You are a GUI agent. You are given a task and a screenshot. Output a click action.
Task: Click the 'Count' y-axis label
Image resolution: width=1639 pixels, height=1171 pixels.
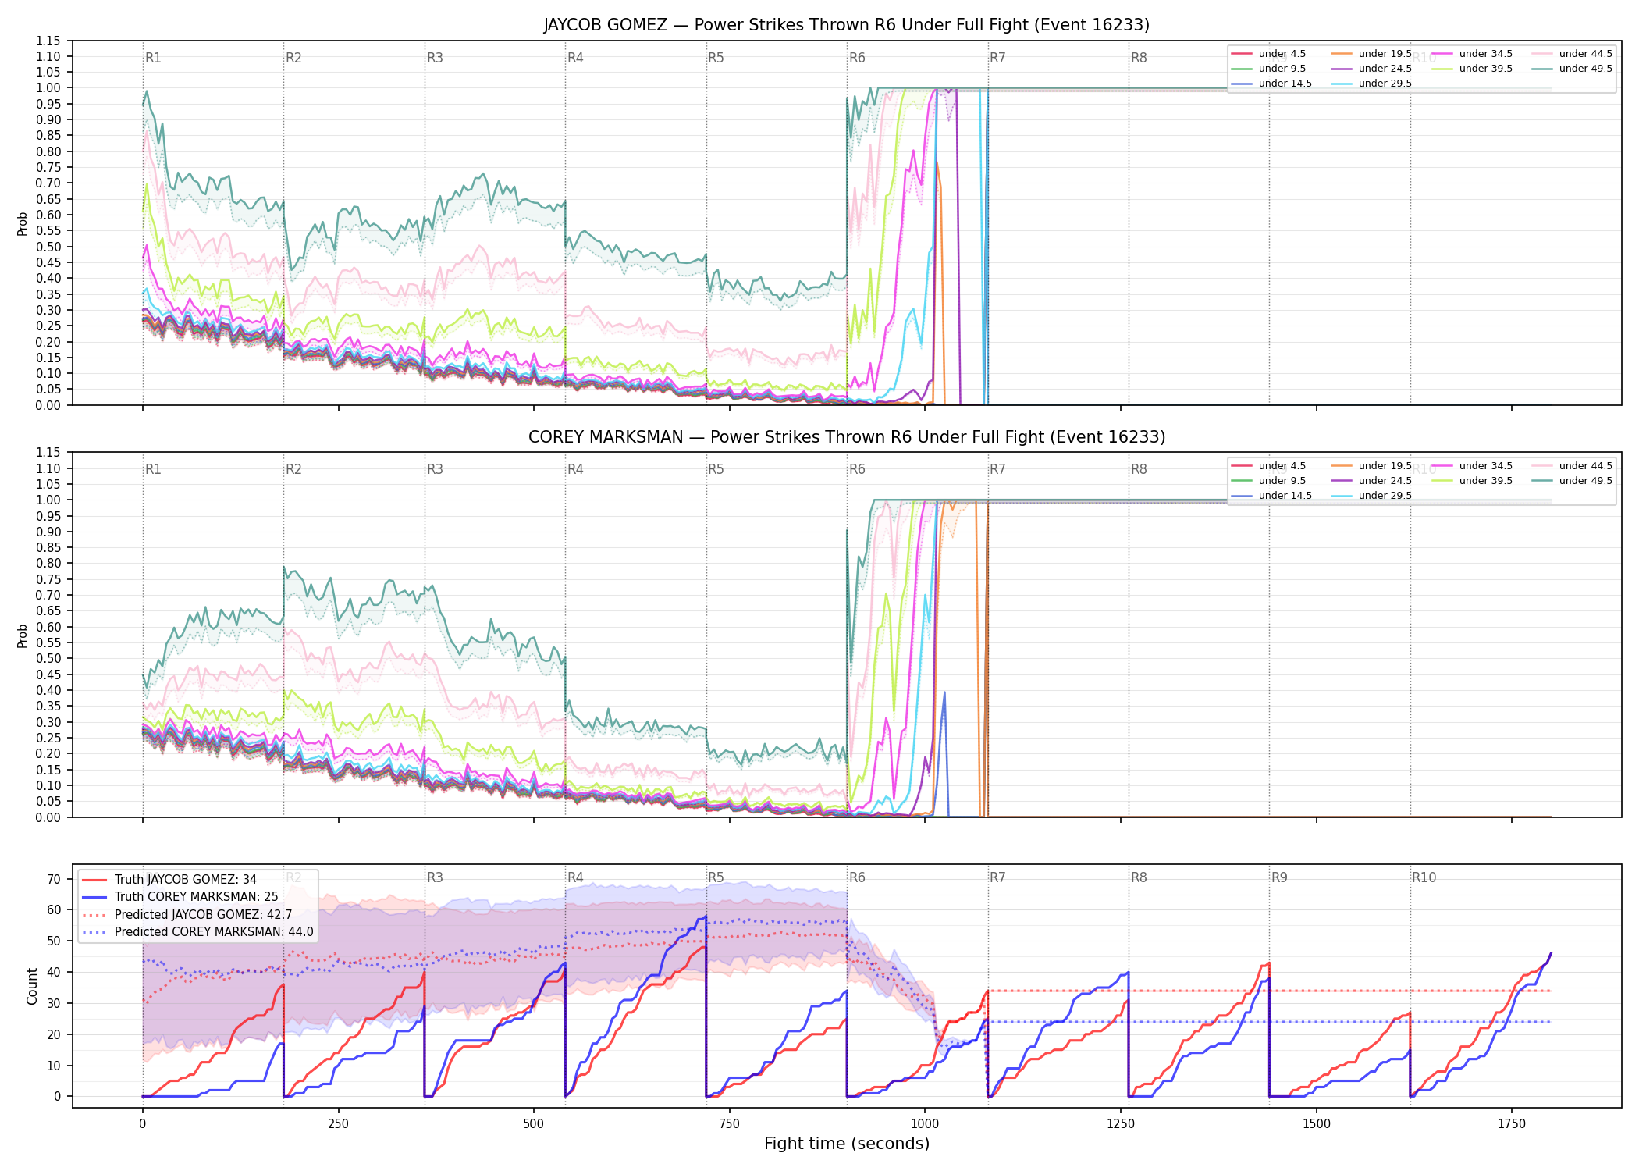coord(32,986)
